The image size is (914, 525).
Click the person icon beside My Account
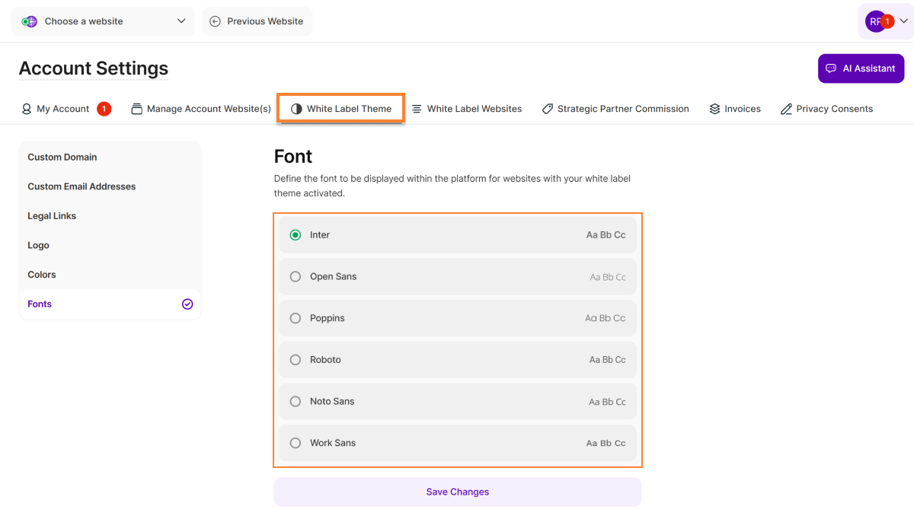coord(27,109)
